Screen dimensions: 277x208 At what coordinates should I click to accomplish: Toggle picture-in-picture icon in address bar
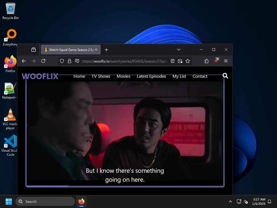click(180, 61)
